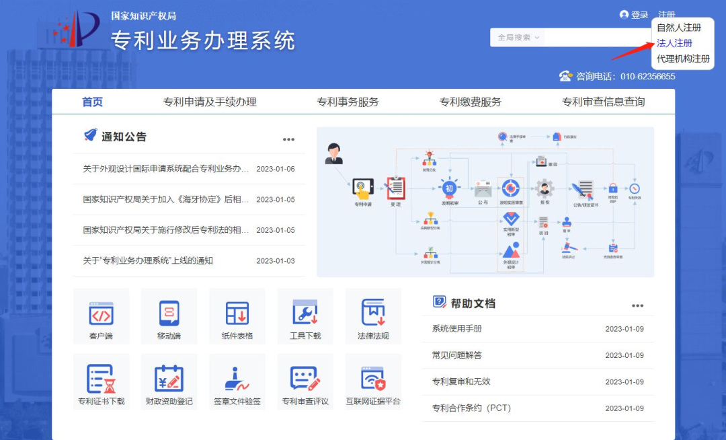This screenshot has width=726, height=440.
Task: Click the CNIPA logo at top left
Action: coord(75,29)
